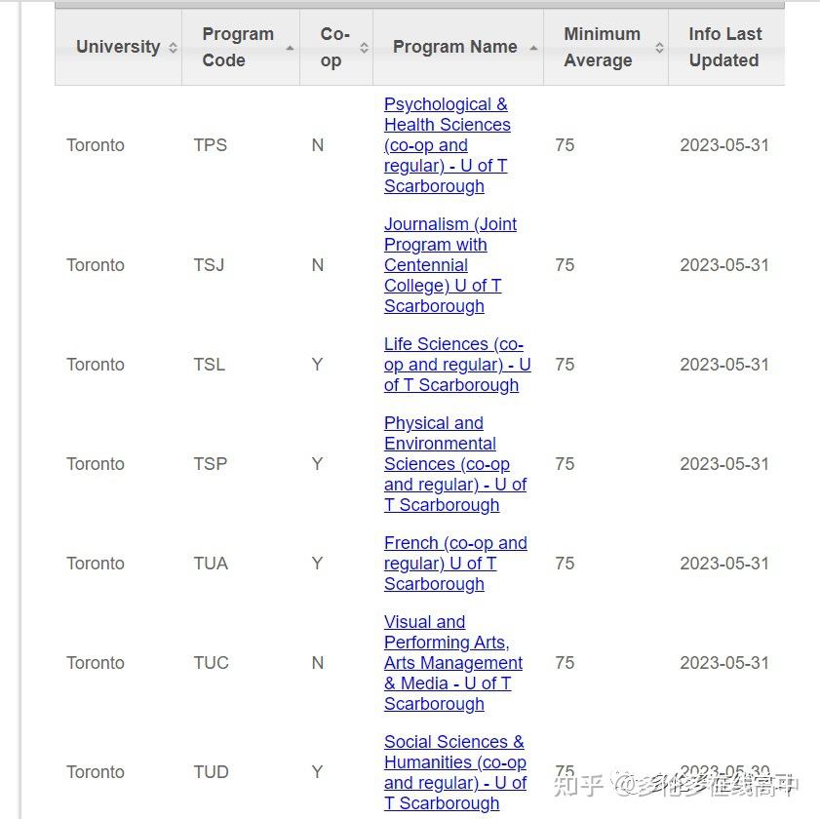Select the TSJ program code cell

[x=209, y=265]
